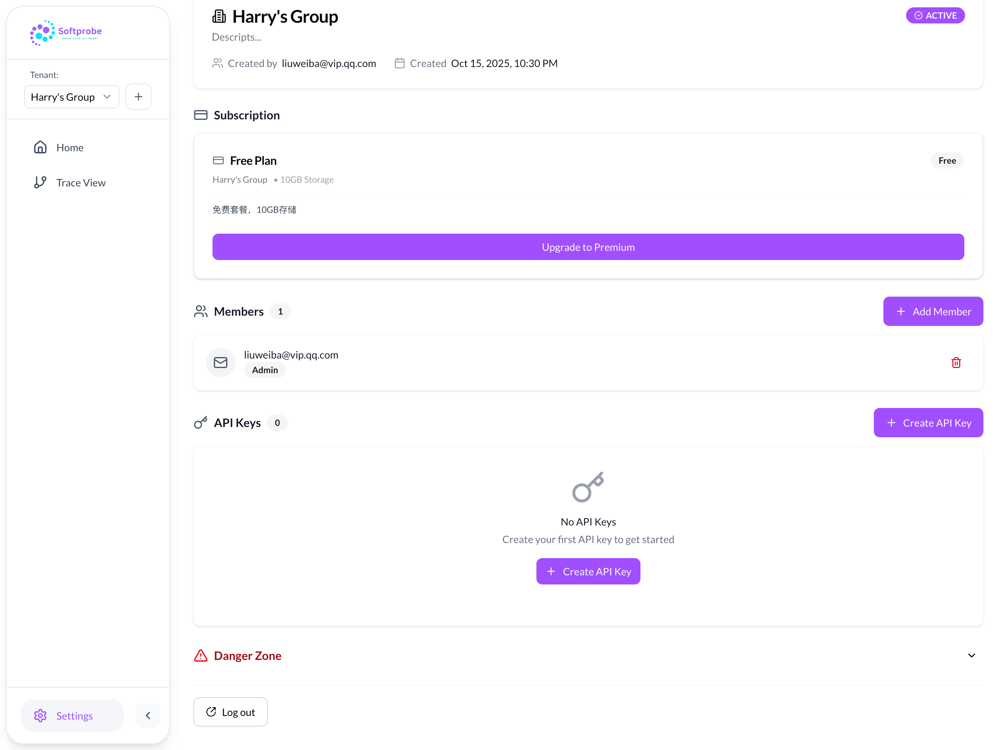Image resolution: width=1001 pixels, height=750 pixels.
Task: Click the Home house icon
Action: pos(40,148)
